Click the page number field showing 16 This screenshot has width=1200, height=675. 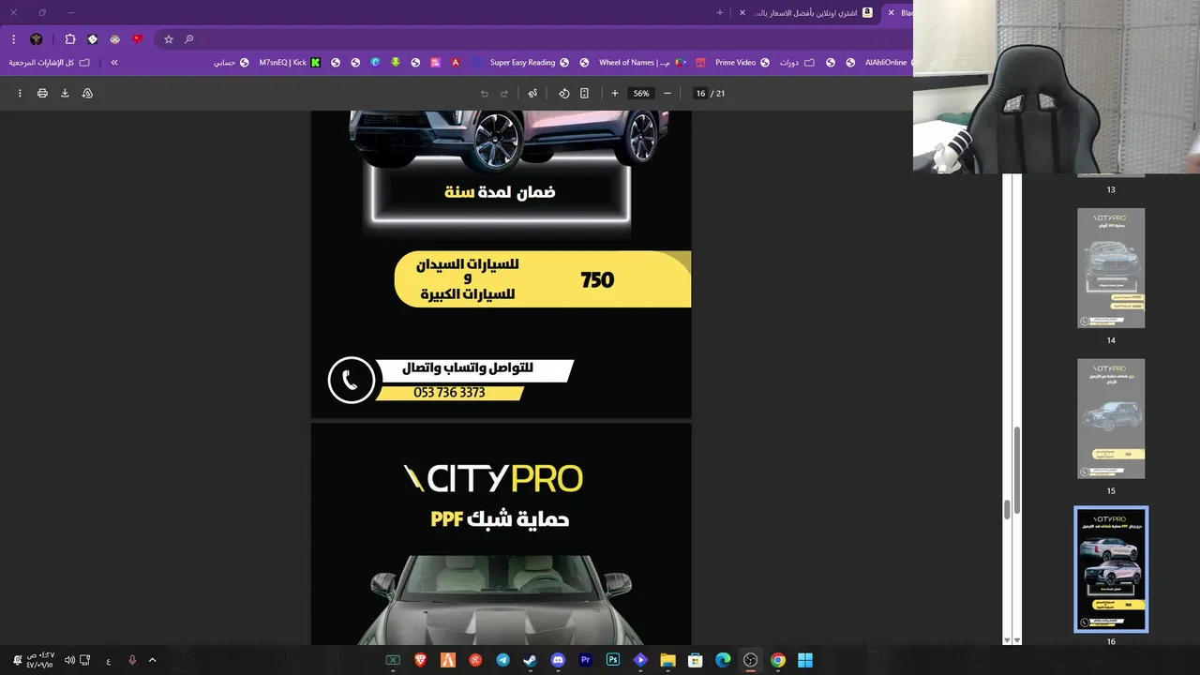pyautogui.click(x=700, y=93)
